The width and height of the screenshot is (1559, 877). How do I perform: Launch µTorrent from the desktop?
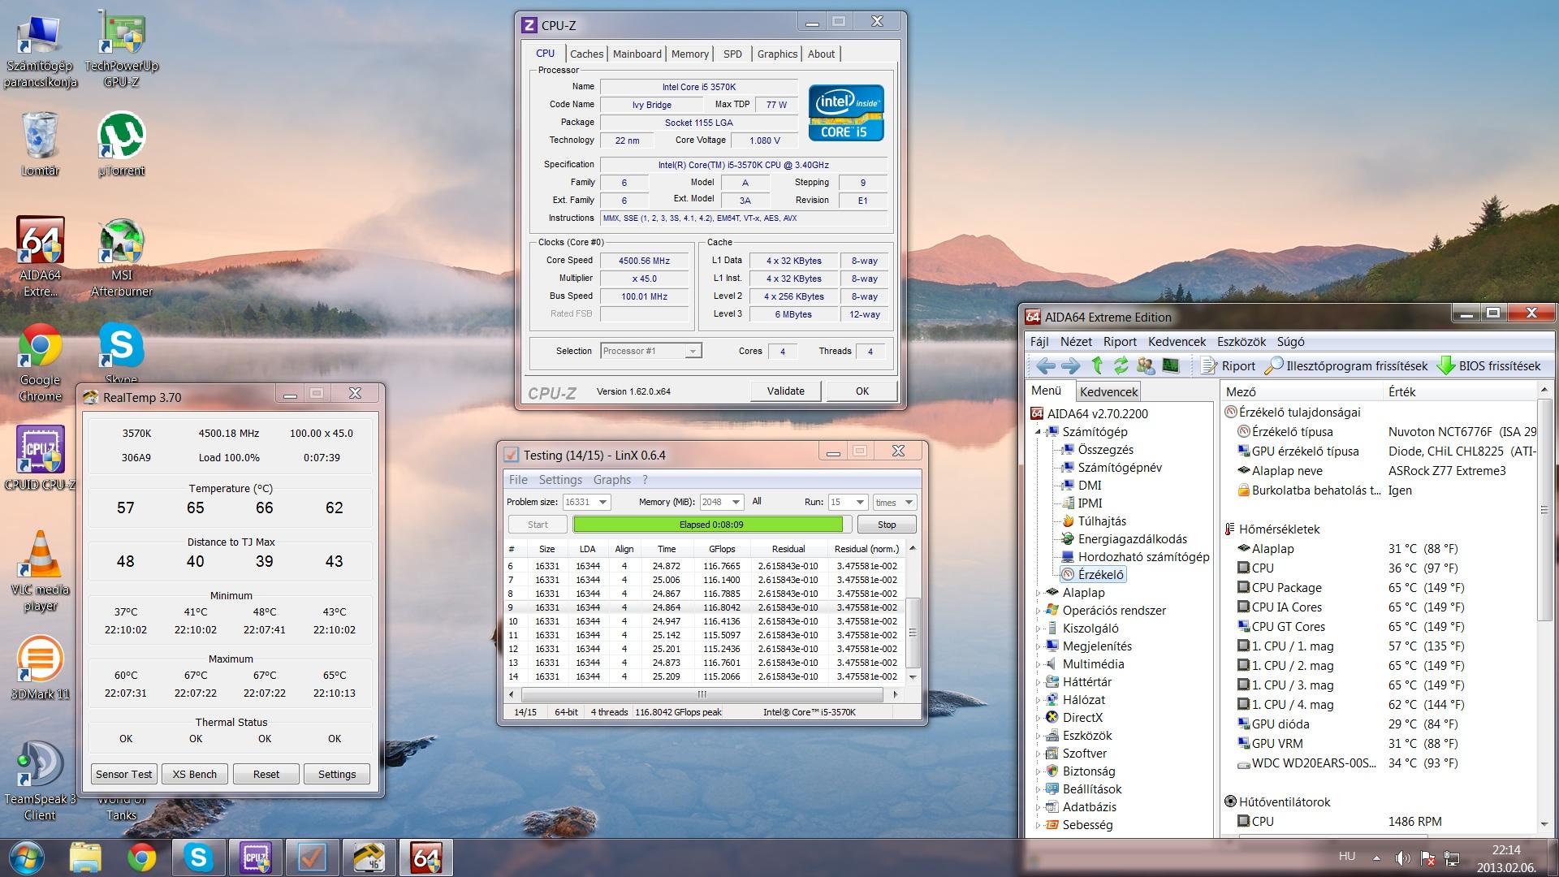pos(121,145)
